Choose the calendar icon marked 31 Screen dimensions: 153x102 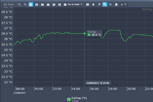[x=54, y=5]
